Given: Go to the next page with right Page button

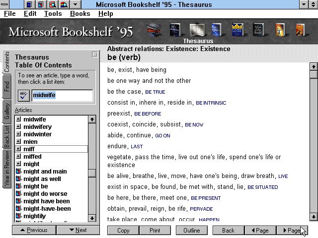Looking at the screenshot, I should (x=292, y=231).
